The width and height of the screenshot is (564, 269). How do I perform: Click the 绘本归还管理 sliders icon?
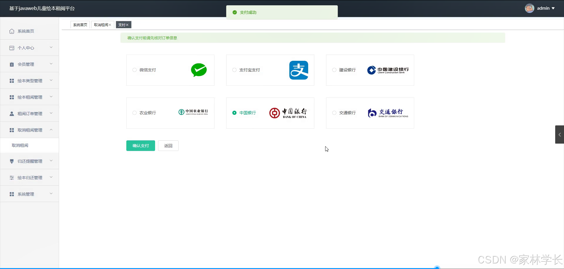12,178
